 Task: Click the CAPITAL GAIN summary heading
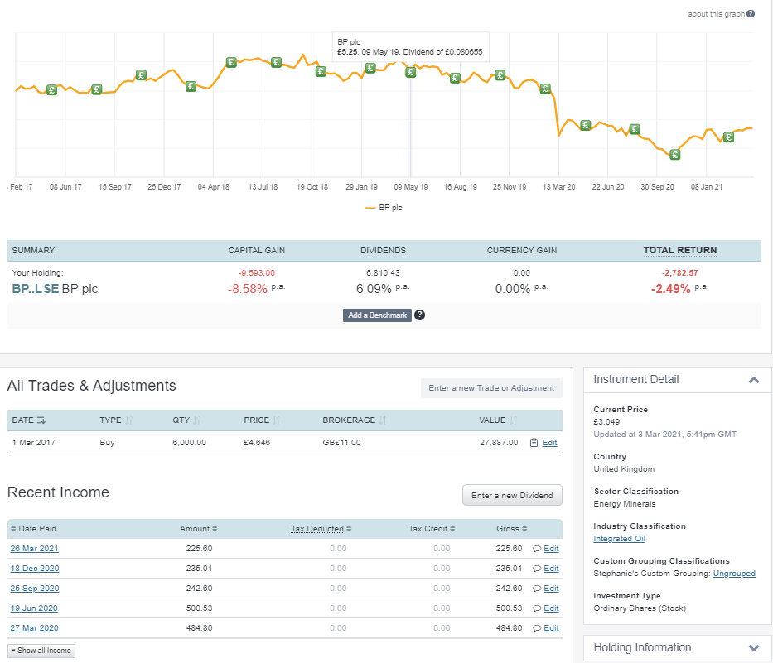pos(256,250)
